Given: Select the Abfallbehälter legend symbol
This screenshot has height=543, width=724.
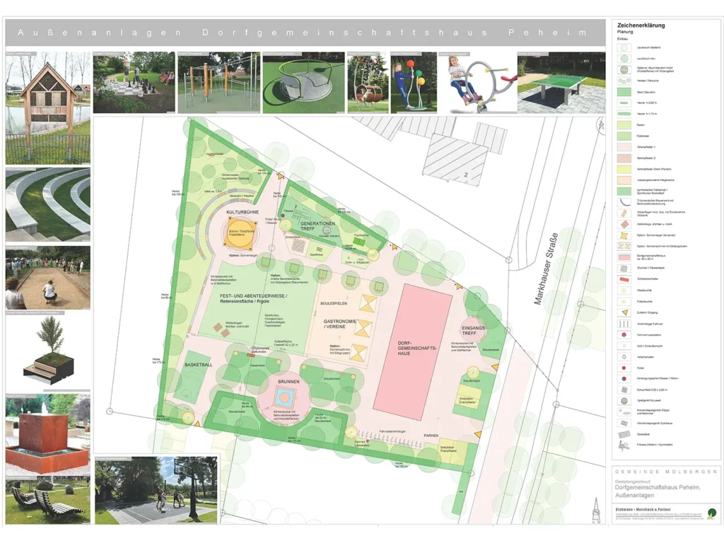Looking at the screenshot, I should 624,357.
